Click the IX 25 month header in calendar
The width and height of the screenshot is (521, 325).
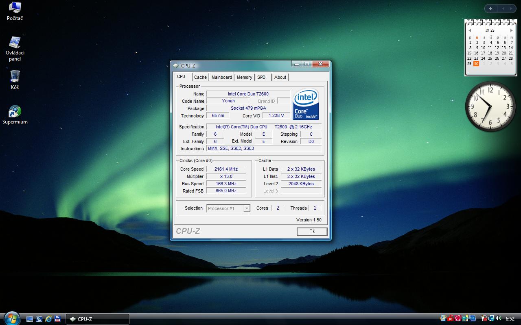click(x=490, y=30)
